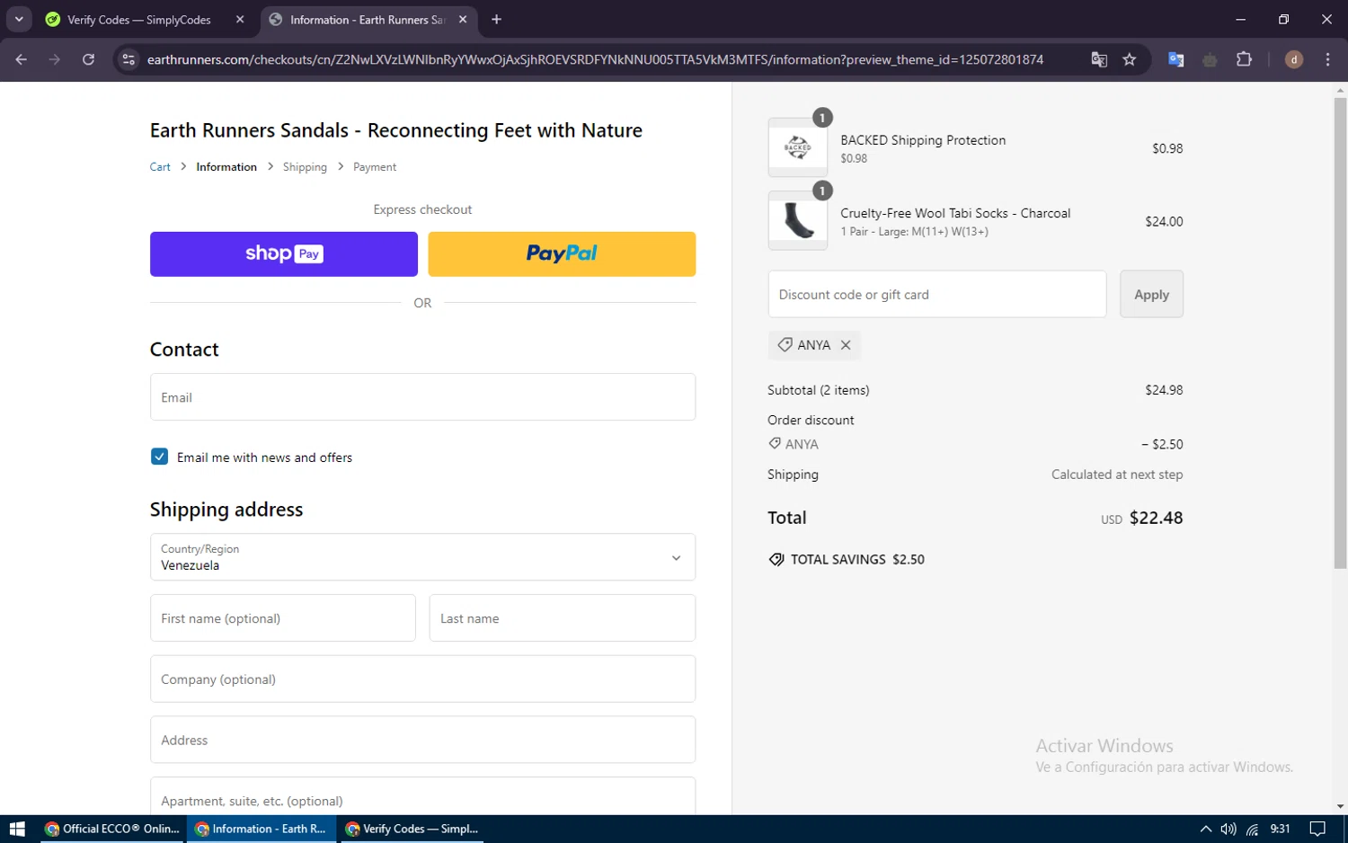Click the Payment breadcrumb step

click(x=375, y=167)
